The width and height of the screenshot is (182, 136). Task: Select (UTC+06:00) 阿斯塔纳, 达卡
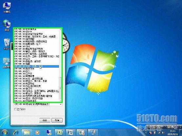coord(37,44)
